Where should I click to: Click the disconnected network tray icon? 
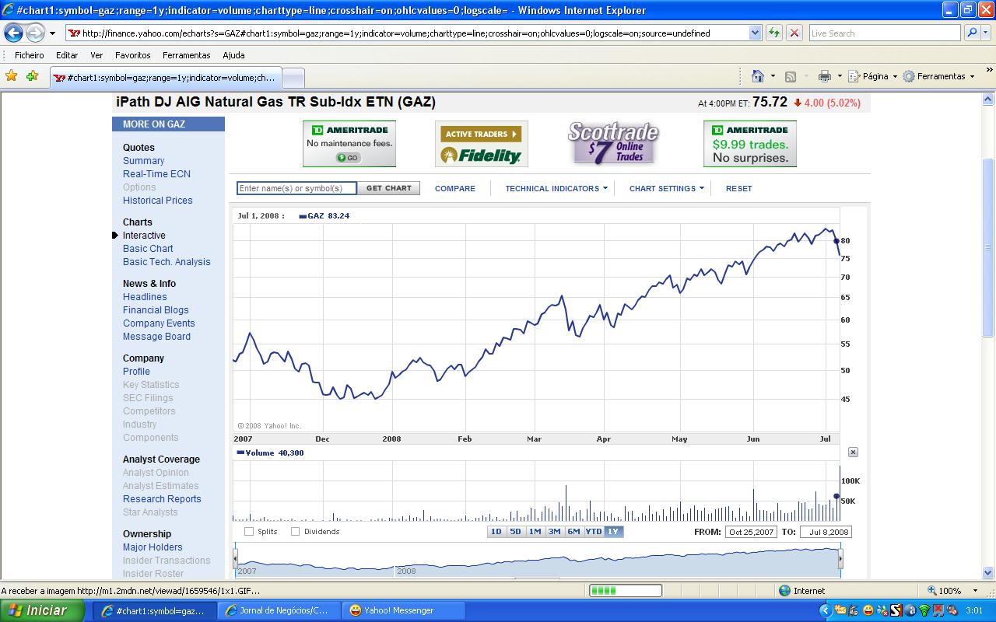938,610
